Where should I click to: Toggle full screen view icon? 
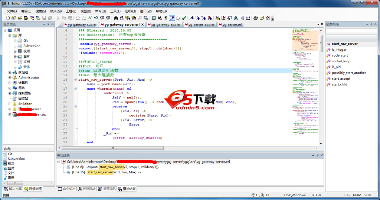[154, 18]
